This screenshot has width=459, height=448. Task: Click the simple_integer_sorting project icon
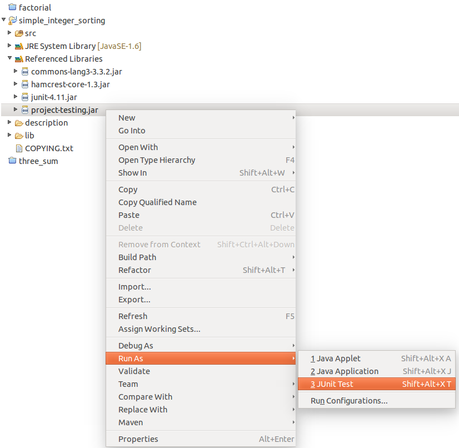click(13, 21)
